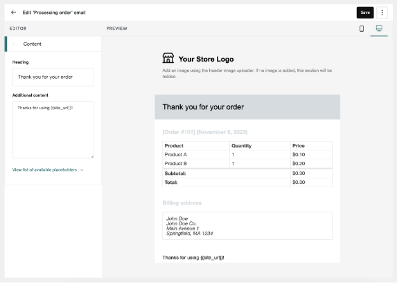Click the back arrow beside the email title
The height and width of the screenshot is (283, 397).
coord(13,12)
